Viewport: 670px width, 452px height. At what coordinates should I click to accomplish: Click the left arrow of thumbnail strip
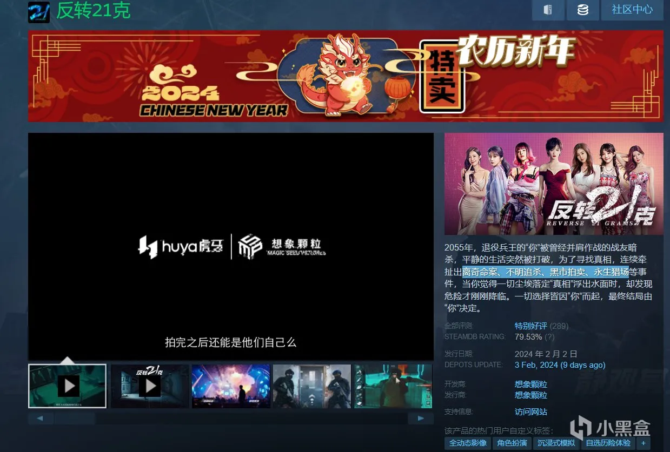[x=41, y=419]
